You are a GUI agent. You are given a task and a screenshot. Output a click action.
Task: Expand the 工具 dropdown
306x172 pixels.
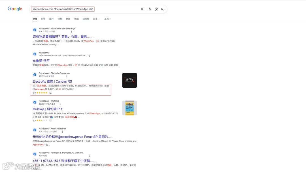(x=108, y=19)
